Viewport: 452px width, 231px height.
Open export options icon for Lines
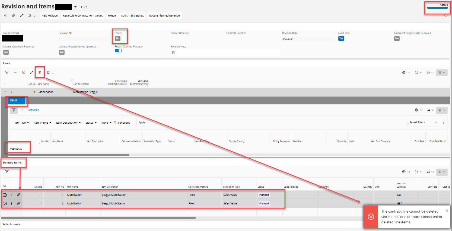[x=416, y=73]
